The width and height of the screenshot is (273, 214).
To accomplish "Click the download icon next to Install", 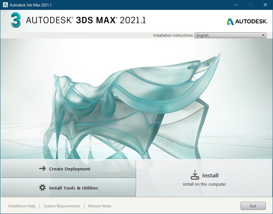I will (194, 175).
